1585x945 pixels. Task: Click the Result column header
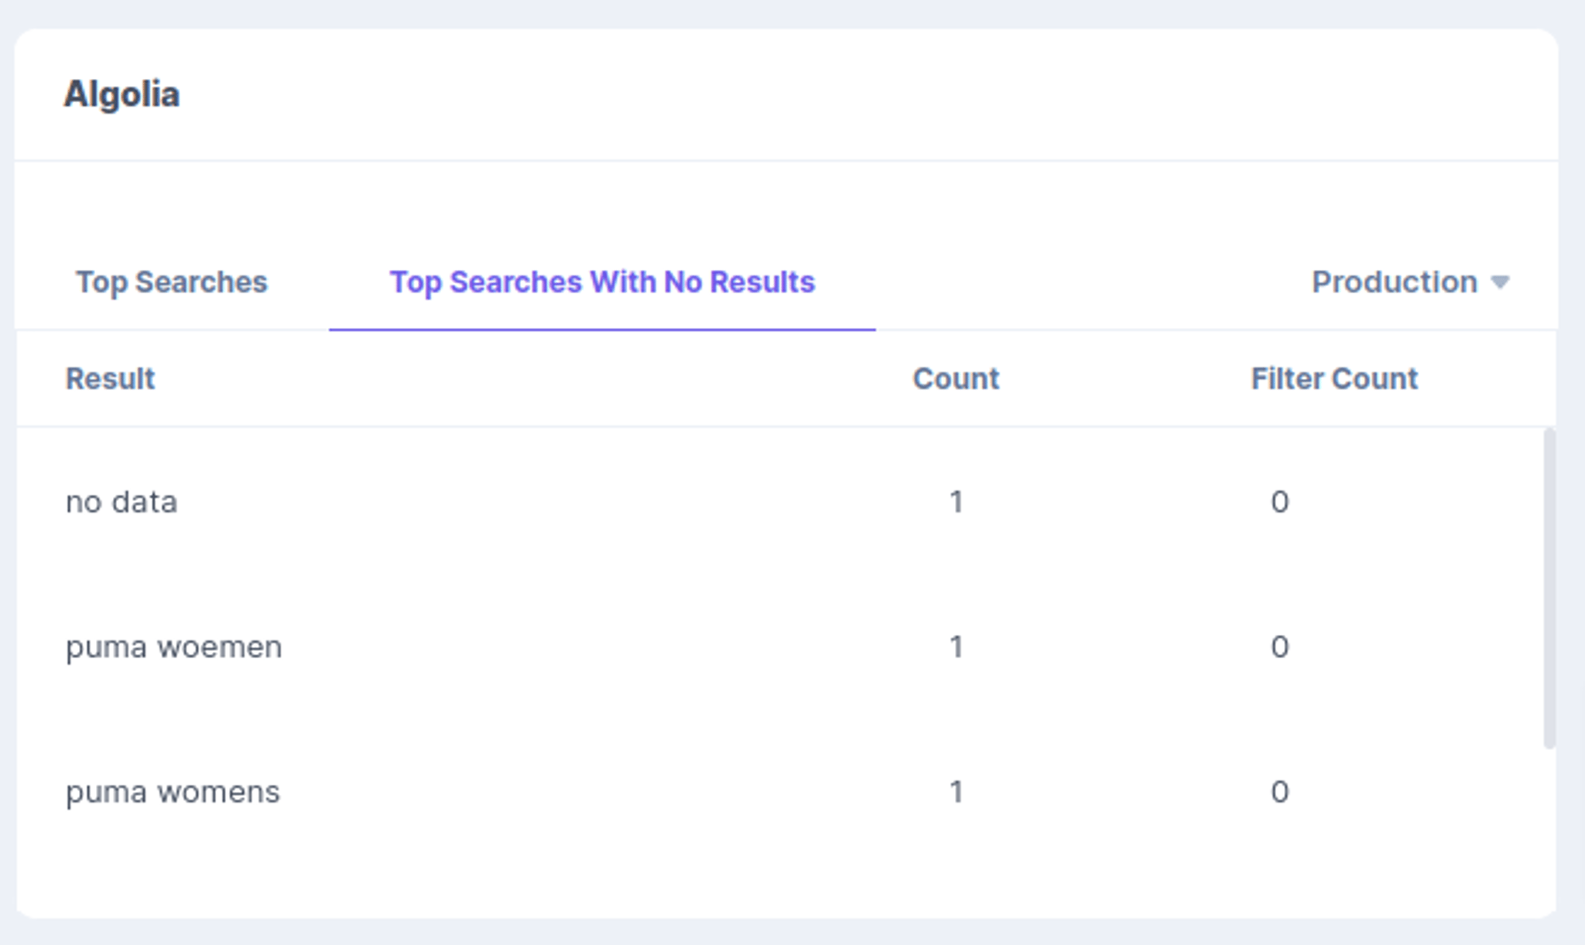pyautogui.click(x=110, y=379)
